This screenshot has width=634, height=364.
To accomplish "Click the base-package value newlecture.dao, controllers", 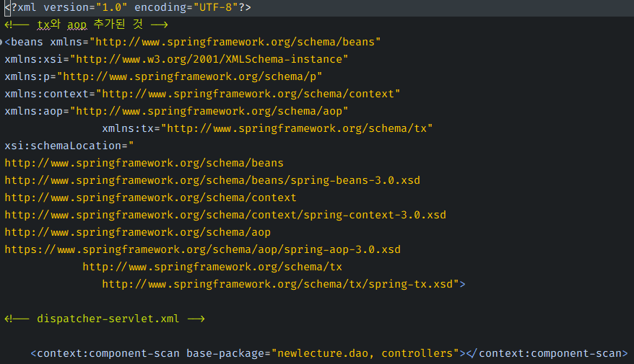I will 365,353.
